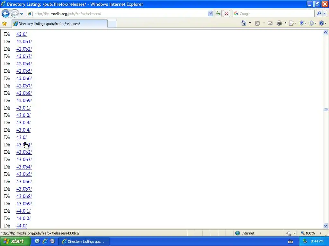Open the 43.0b9/ directory link
Image resolution: width=329 pixels, height=246 pixels.
pyautogui.click(x=24, y=204)
